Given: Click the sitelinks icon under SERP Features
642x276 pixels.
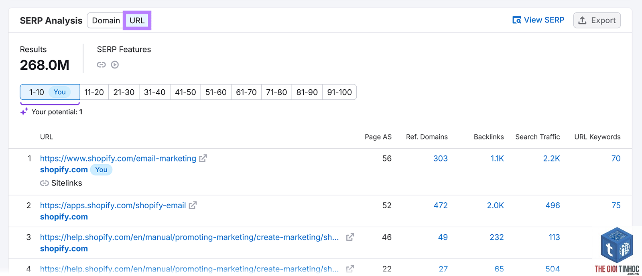Looking at the screenshot, I should click(x=101, y=64).
